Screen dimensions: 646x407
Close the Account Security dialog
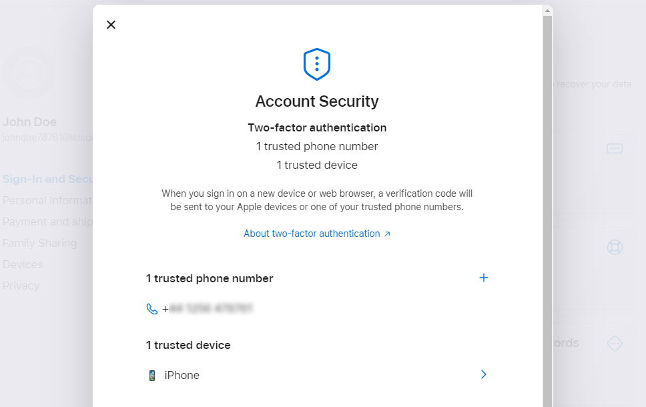111,25
